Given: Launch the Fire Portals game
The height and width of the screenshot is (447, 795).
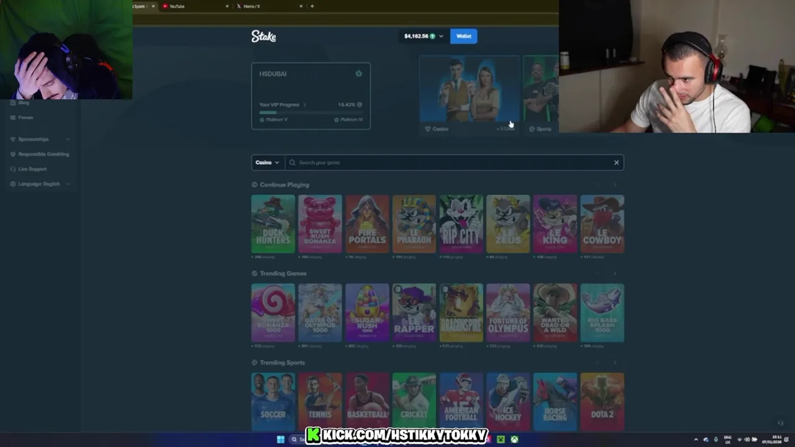Looking at the screenshot, I should click(367, 223).
